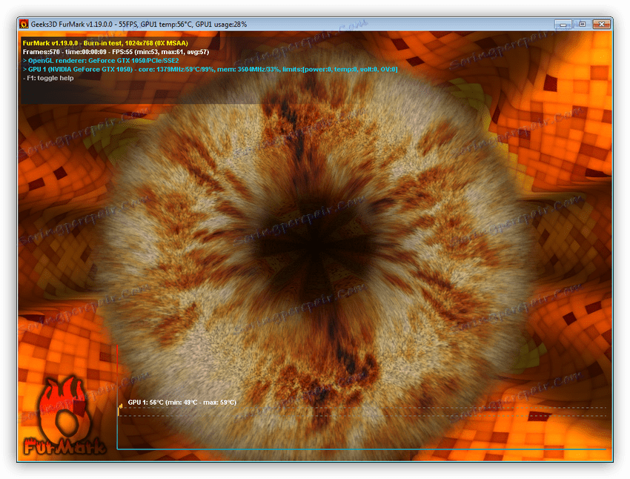This screenshot has width=630, height=479.
Task: Click the window title text showing 55FPS
Action: 139,24
